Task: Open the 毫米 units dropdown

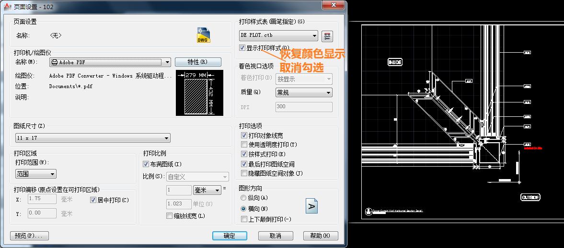Action: [x=207, y=190]
